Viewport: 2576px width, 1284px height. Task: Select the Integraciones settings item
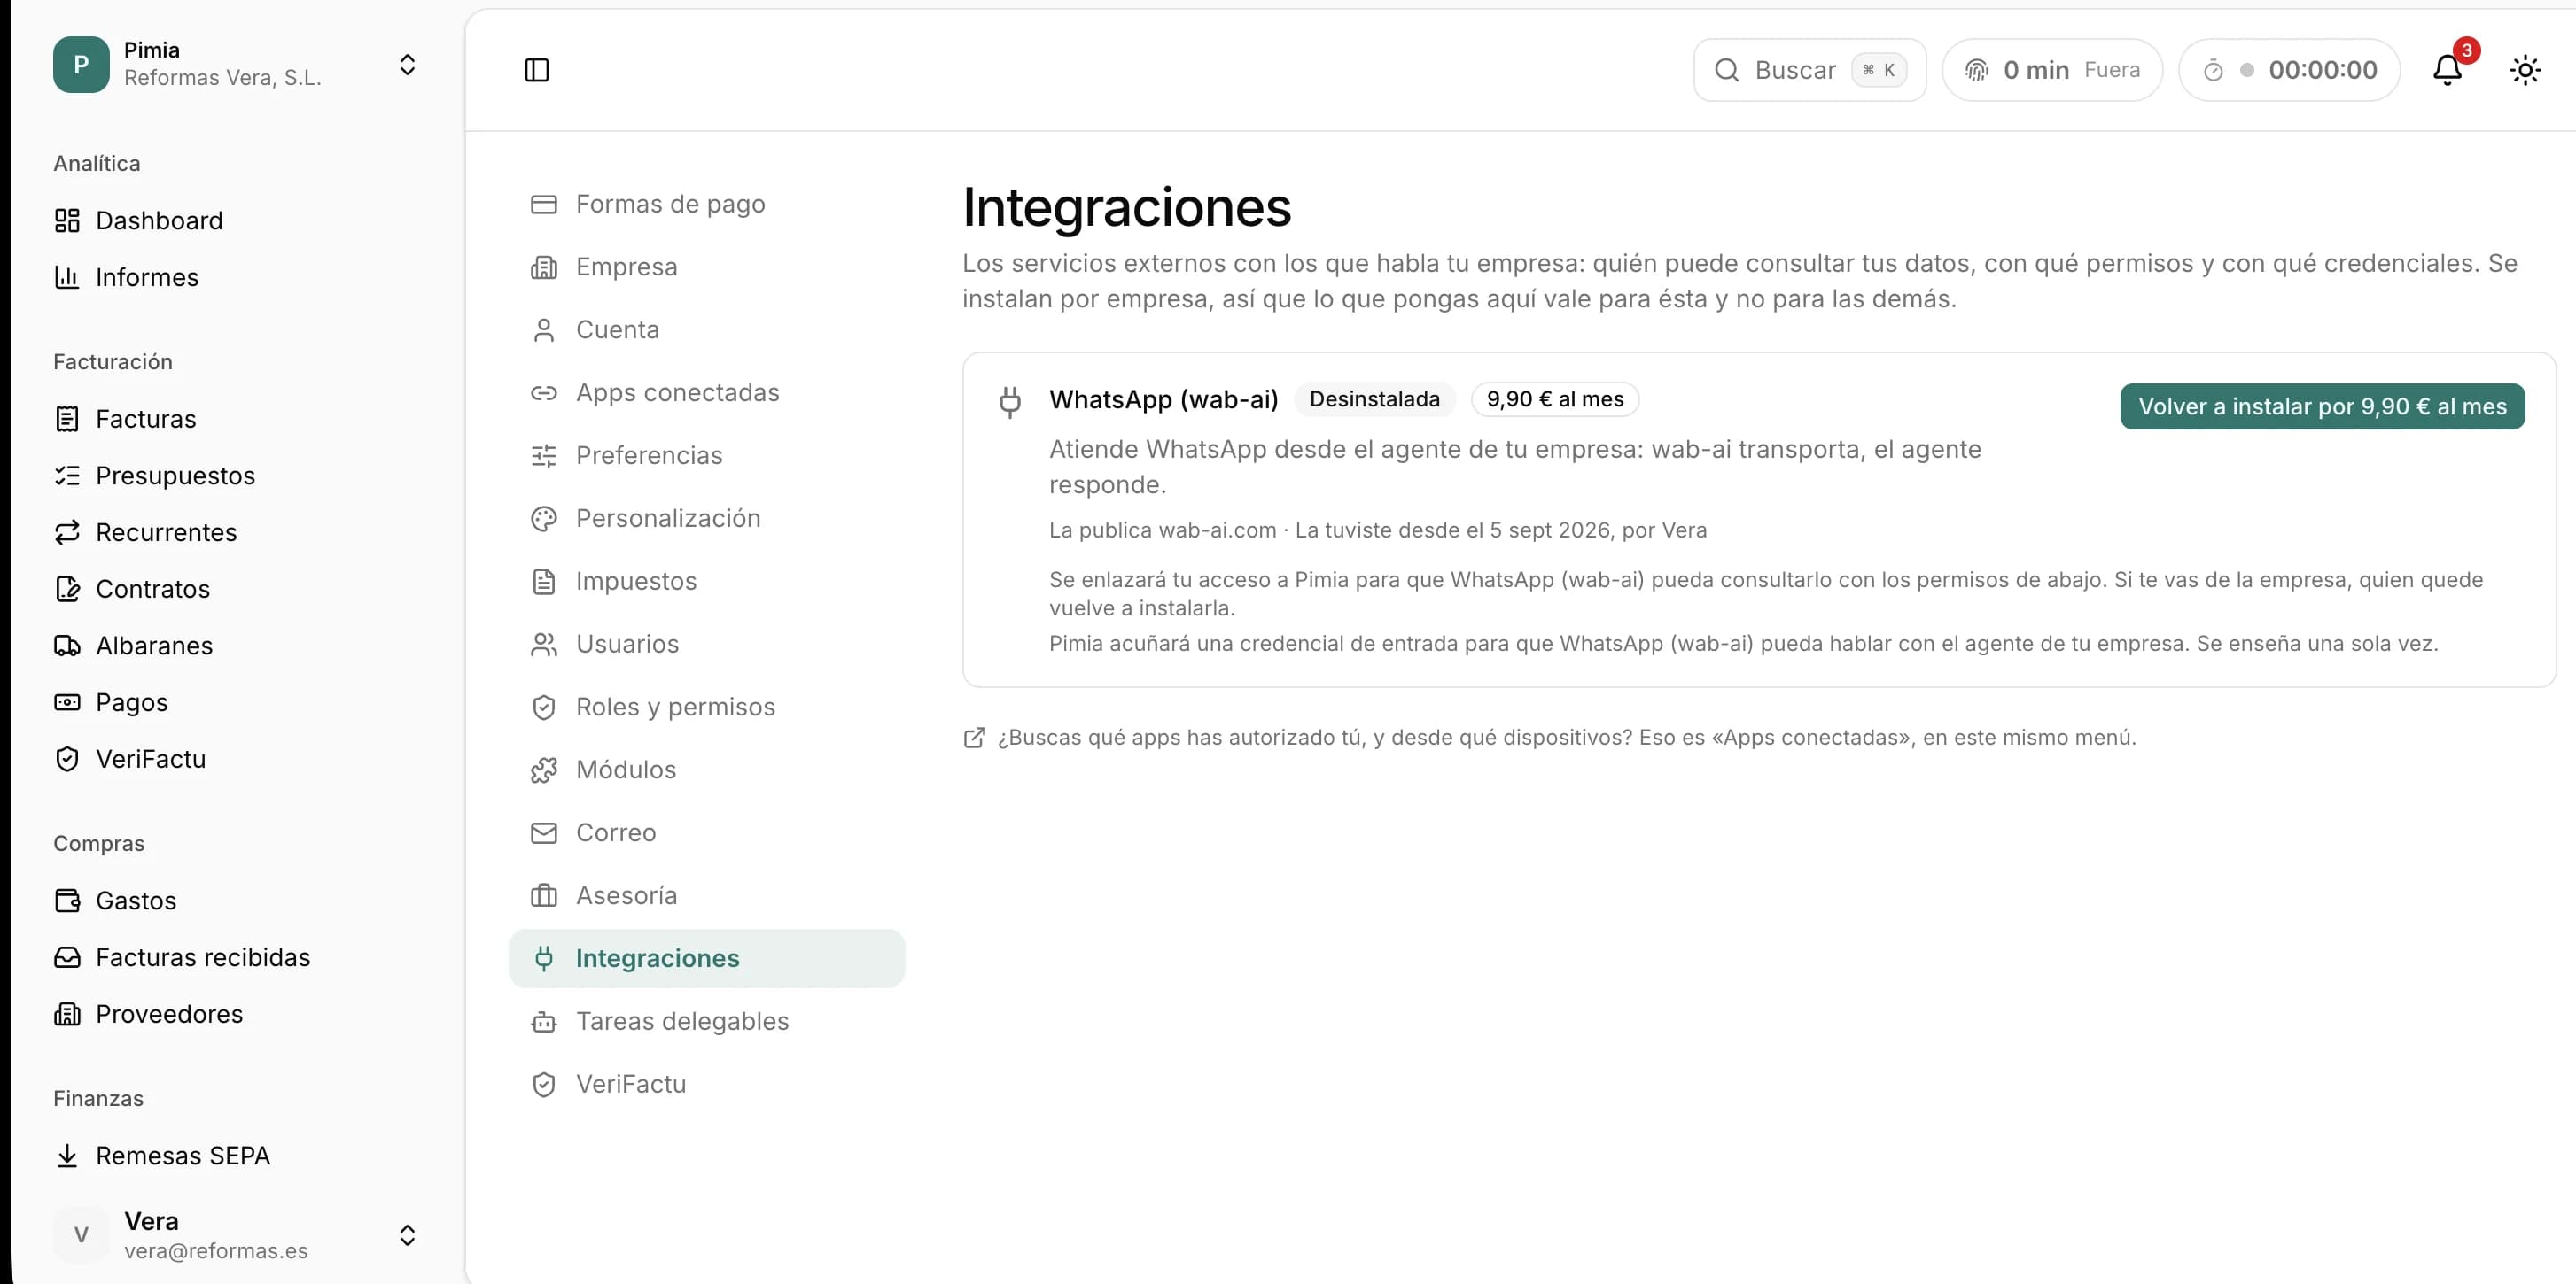(x=706, y=958)
